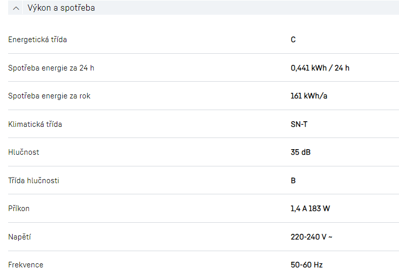Collapse the Výkon a spotřeba section chevron
This screenshot has height=275, width=399.
pos(17,8)
